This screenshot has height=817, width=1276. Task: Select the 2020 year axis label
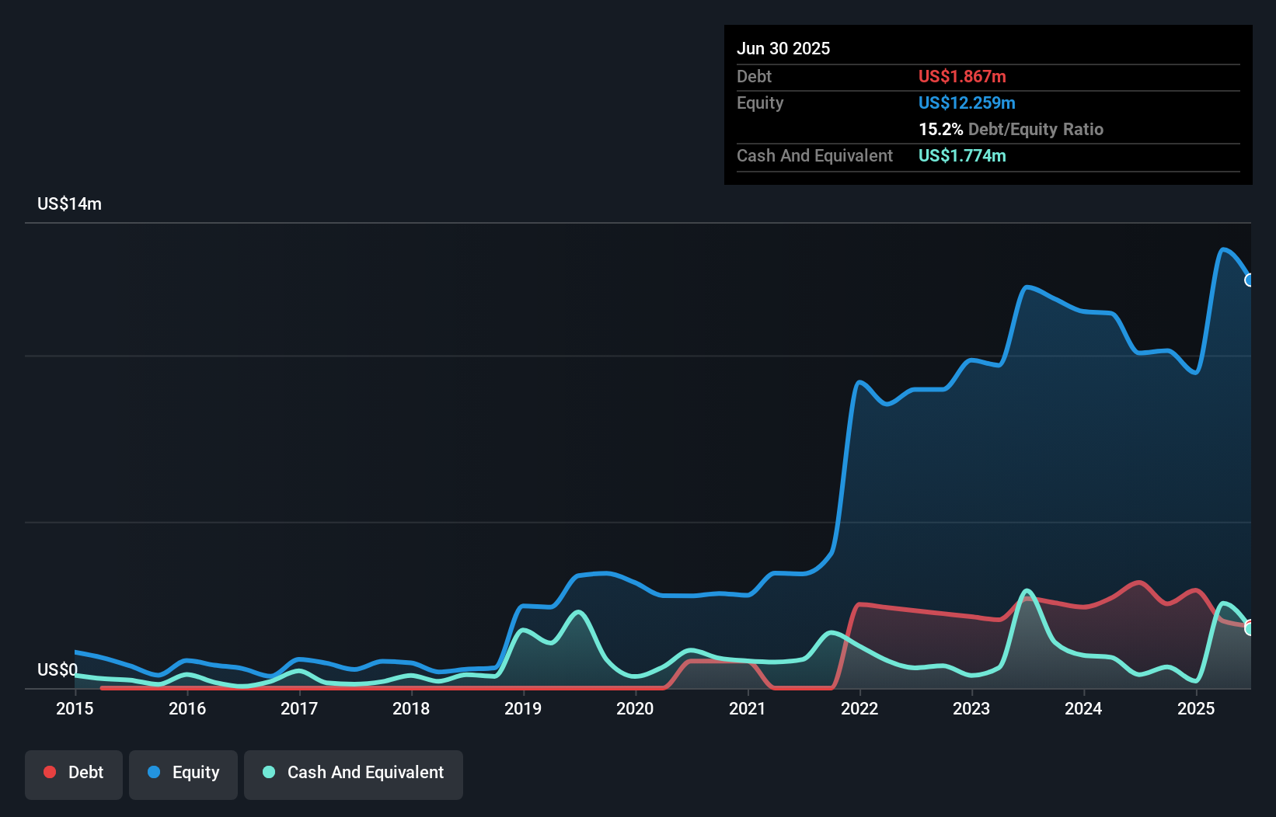click(x=635, y=708)
